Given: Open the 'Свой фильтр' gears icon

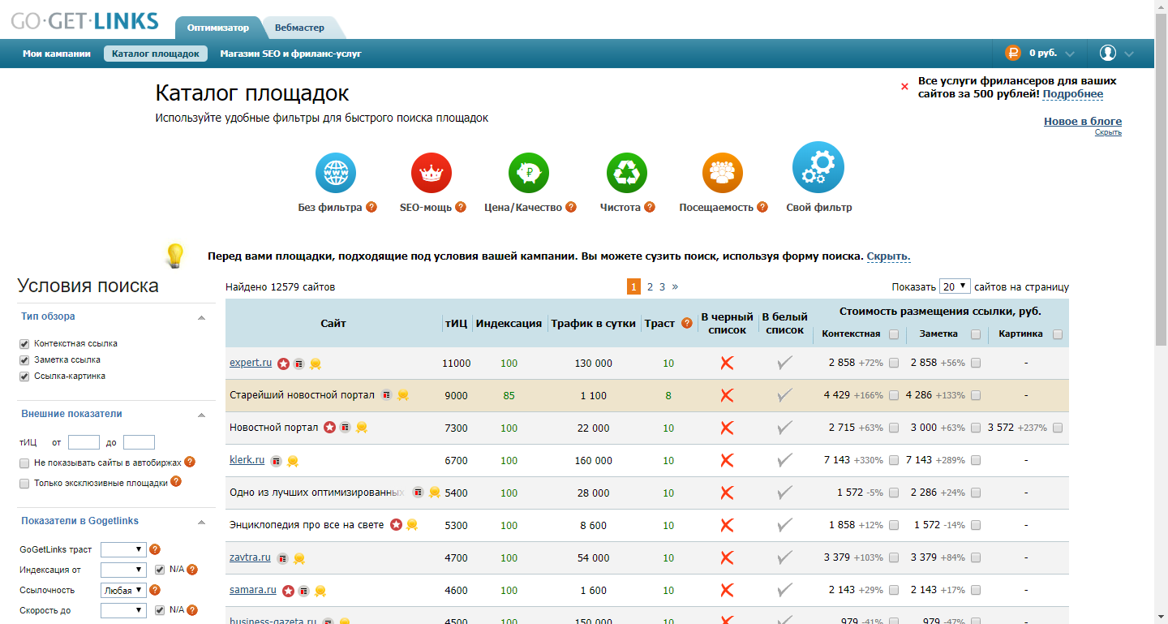Looking at the screenshot, I should (818, 168).
